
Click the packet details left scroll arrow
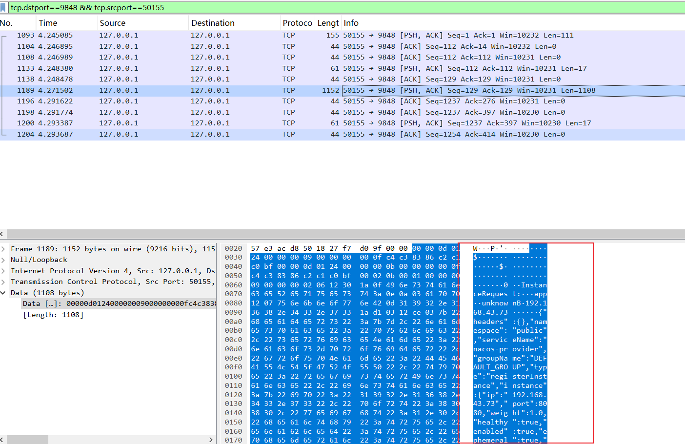pyautogui.click(x=2, y=440)
